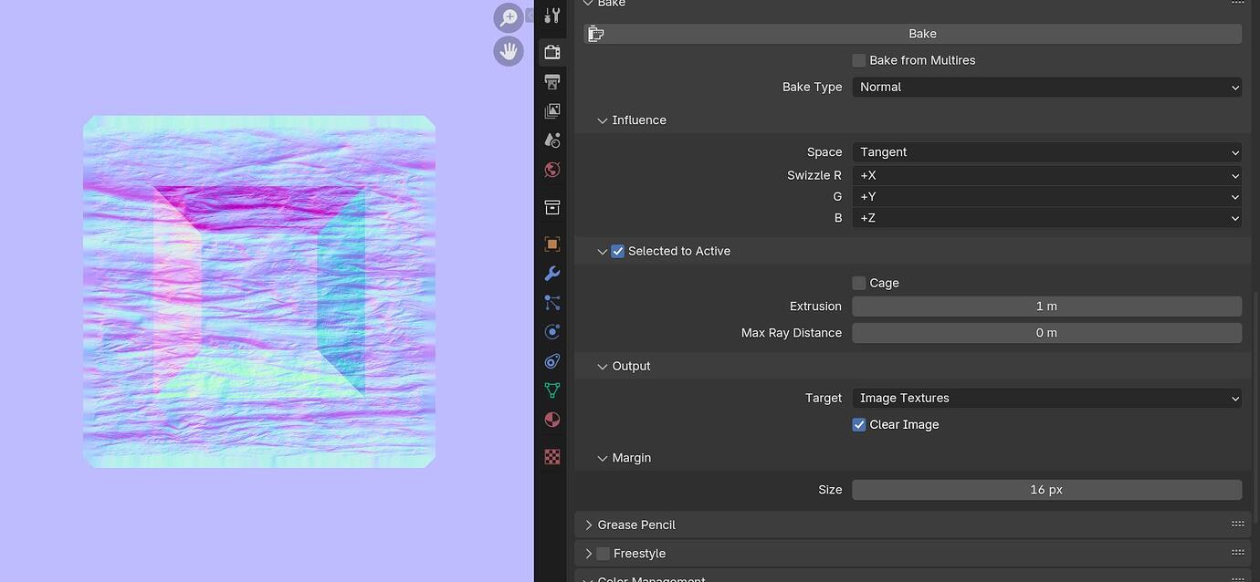Viewport: 1260px width, 582px height.
Task: Click the Margin Size field
Action: [x=1046, y=490]
